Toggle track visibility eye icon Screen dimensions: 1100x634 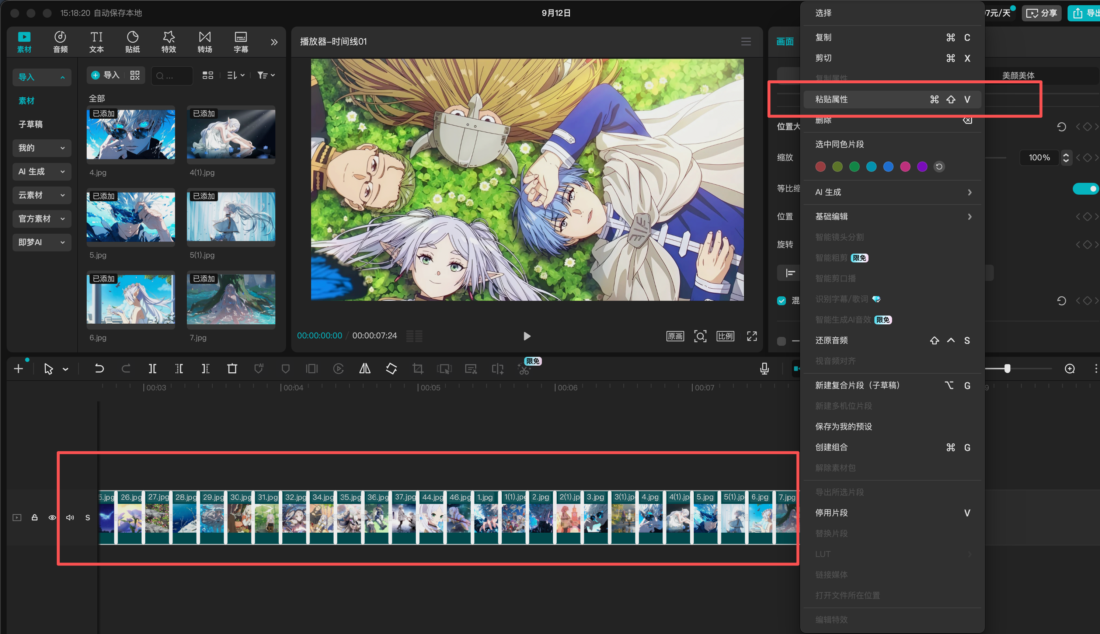tap(52, 517)
